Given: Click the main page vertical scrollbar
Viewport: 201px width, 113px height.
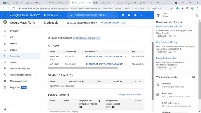Looking at the screenshot, I should click(x=153, y=71).
